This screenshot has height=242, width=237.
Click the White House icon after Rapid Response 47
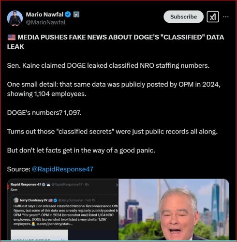48,184
